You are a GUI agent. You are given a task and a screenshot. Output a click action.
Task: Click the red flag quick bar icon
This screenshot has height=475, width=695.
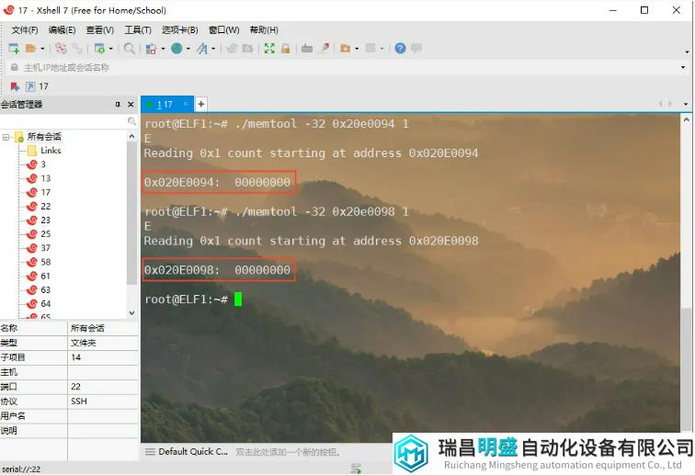15,86
